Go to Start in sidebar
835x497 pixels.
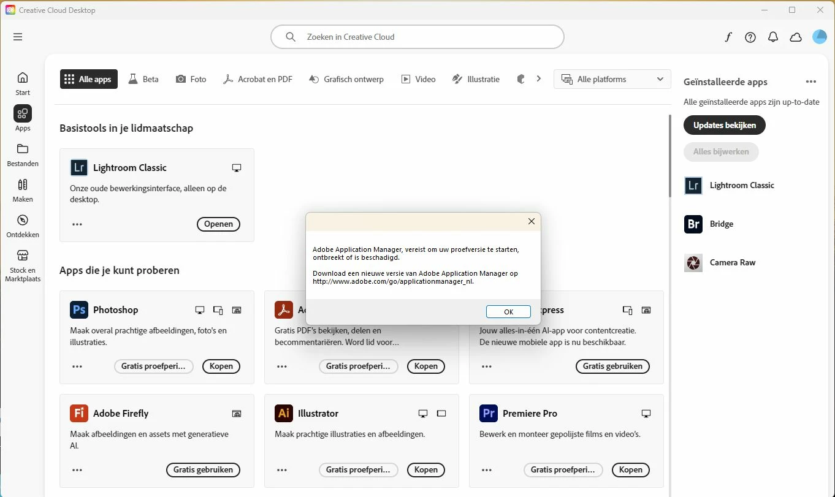(x=23, y=83)
